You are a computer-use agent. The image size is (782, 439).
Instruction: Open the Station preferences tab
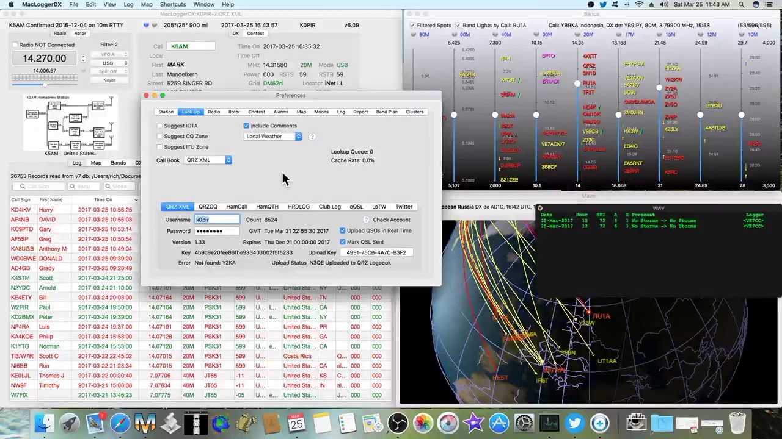(166, 112)
